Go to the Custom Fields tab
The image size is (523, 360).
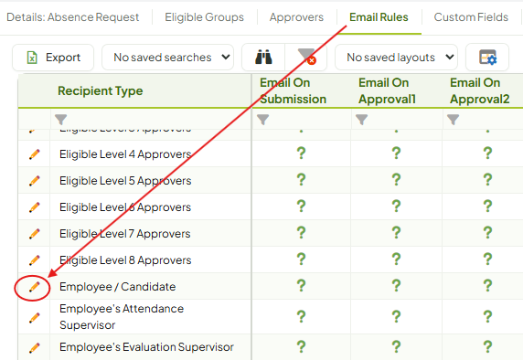471,17
